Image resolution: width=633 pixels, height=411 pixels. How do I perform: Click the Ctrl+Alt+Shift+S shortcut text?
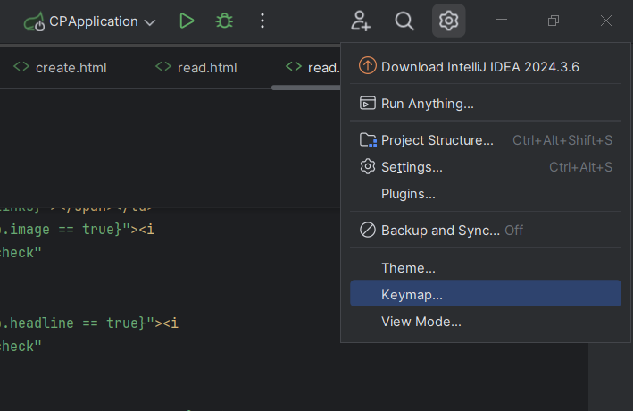click(x=562, y=140)
